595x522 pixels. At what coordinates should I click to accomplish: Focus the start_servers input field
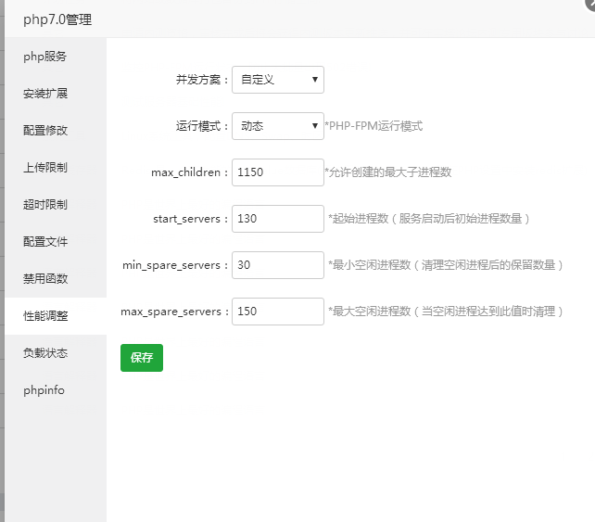(x=278, y=219)
